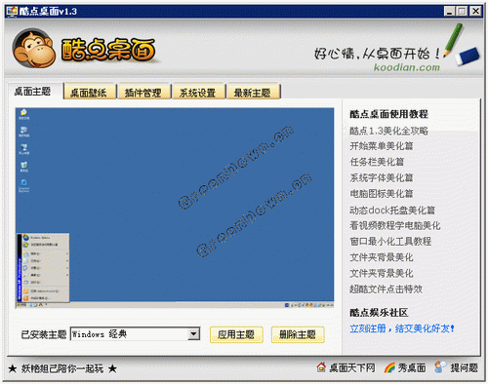Screen dimensions: 488x384
Task: Click the 妖艳妲己陪你一起玩 promo text
Action: [x=62, y=368]
